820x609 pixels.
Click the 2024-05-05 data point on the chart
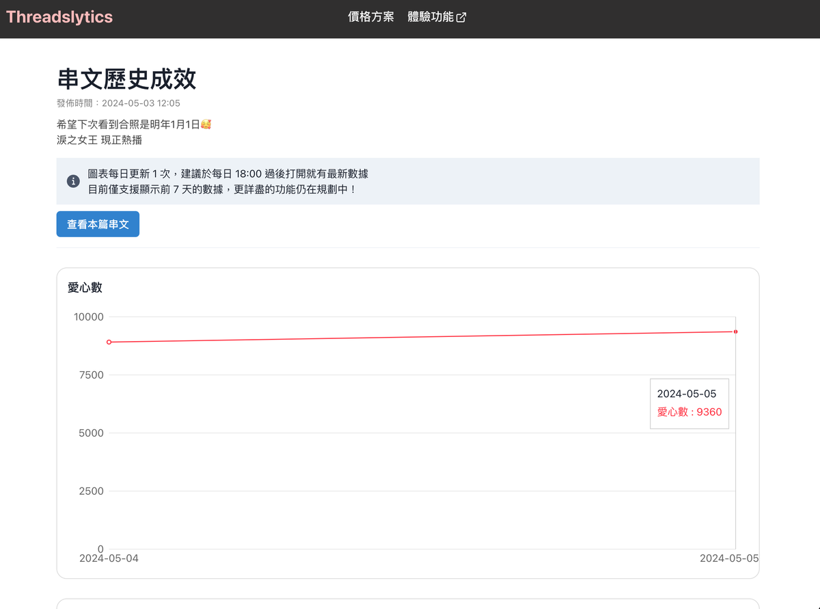pos(735,331)
